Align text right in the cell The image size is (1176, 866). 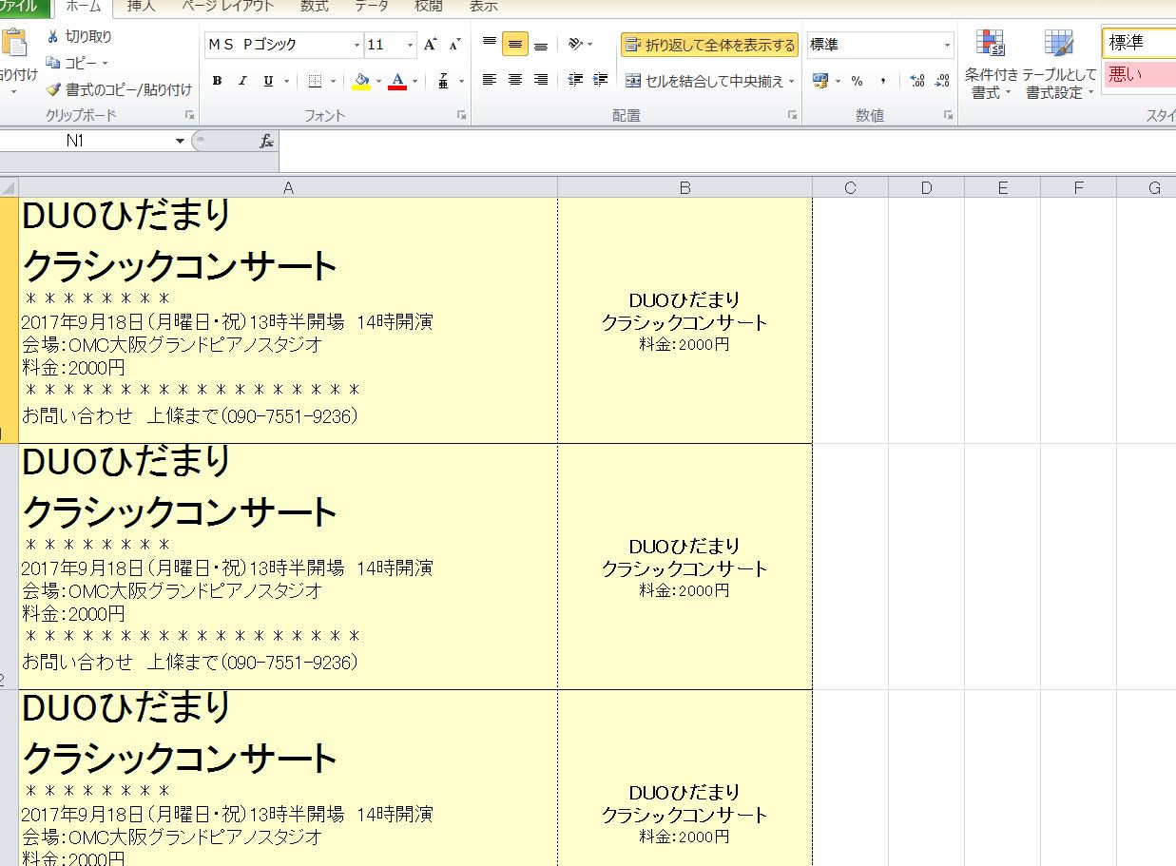click(x=541, y=81)
